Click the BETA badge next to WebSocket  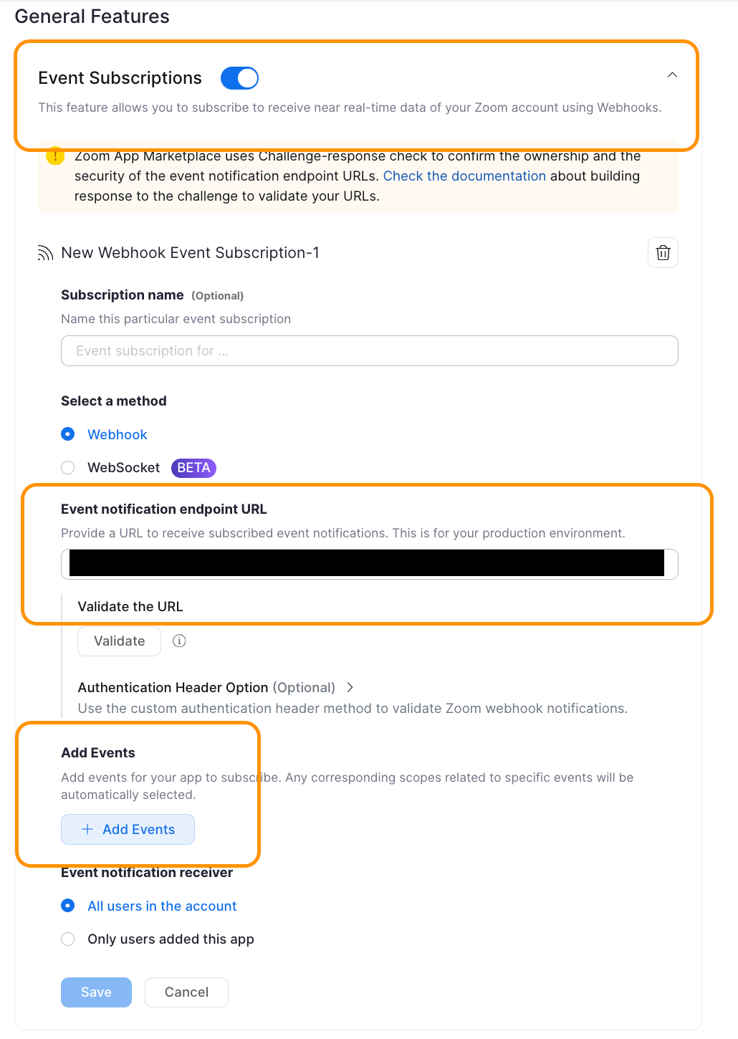(x=193, y=468)
